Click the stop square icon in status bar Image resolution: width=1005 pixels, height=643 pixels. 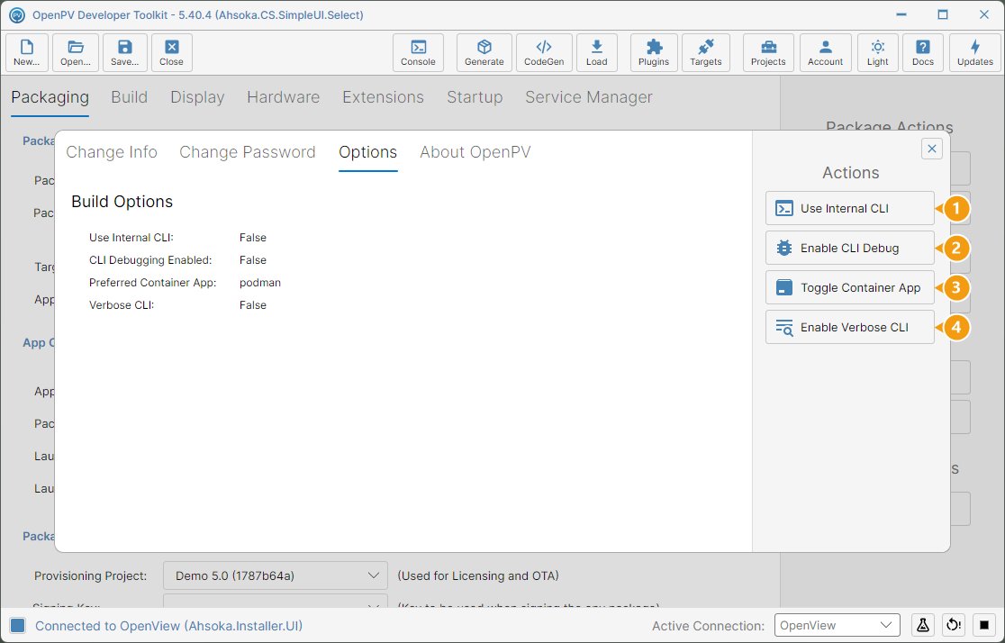[984, 625]
